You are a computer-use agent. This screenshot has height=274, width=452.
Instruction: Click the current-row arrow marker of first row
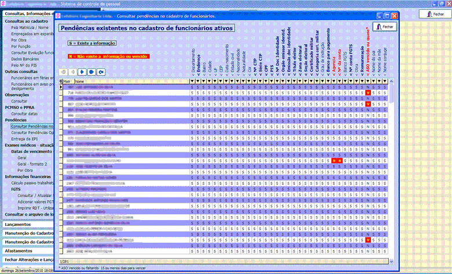point(61,87)
